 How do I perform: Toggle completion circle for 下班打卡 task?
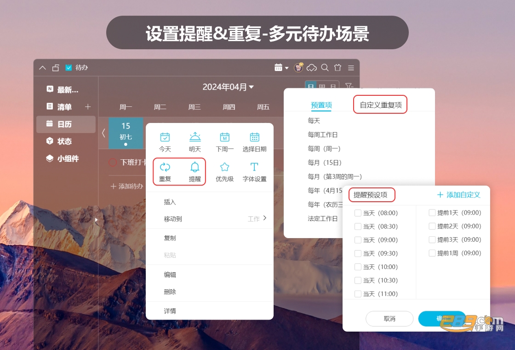[113, 162]
